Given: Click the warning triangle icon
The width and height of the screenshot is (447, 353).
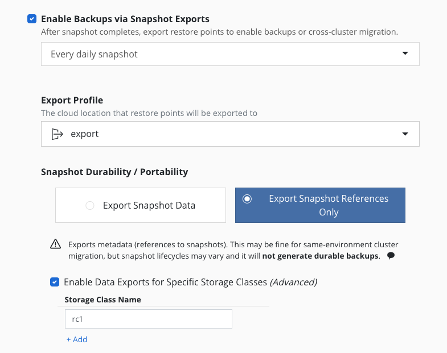Looking at the screenshot, I should [55, 244].
